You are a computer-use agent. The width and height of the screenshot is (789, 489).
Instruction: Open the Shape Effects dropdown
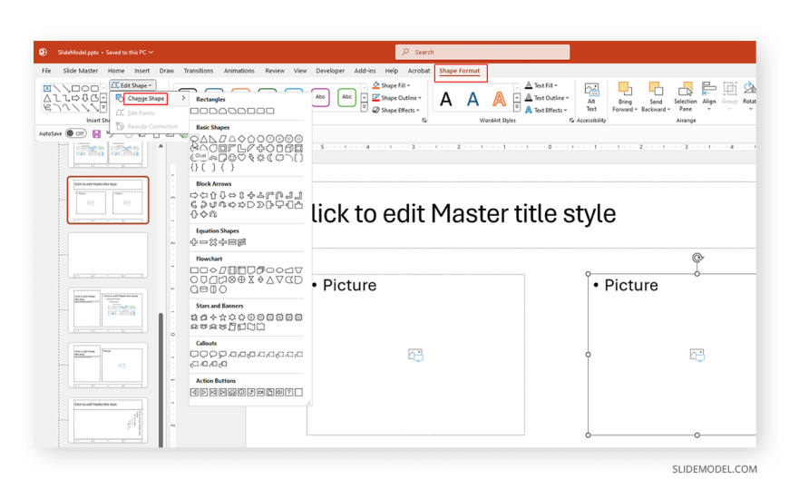[x=396, y=111]
